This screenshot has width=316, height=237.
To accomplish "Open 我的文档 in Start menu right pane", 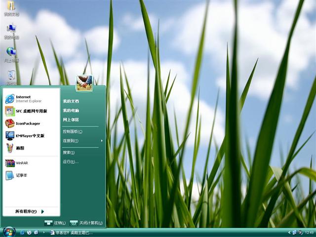I will coord(71,101).
